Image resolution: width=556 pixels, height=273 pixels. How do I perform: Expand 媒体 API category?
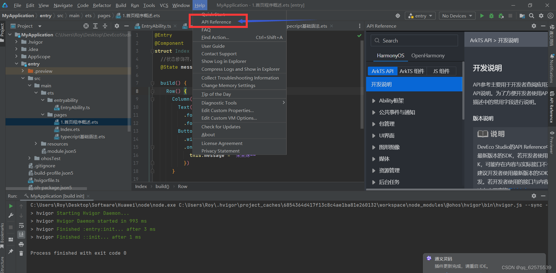tap(374, 159)
